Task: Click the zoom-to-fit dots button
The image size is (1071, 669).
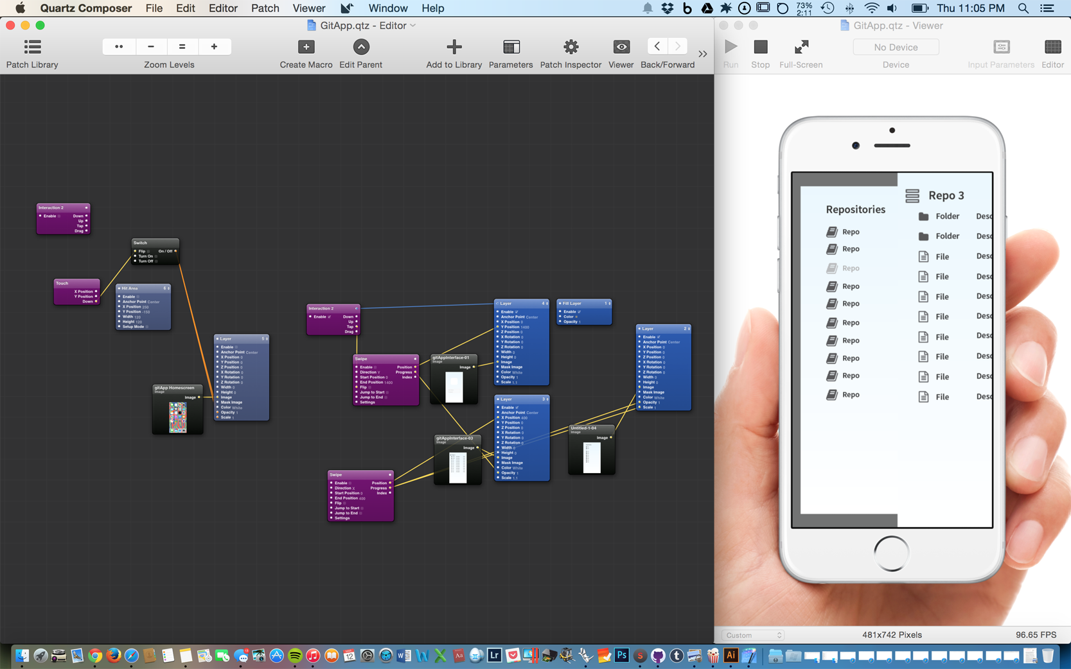Action: (119, 46)
